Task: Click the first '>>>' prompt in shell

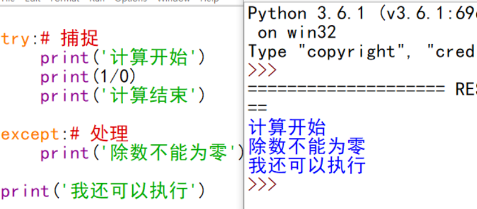Action: [x=262, y=70]
